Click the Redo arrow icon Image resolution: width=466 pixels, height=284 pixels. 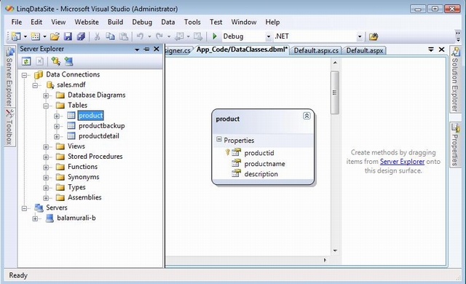click(159, 36)
